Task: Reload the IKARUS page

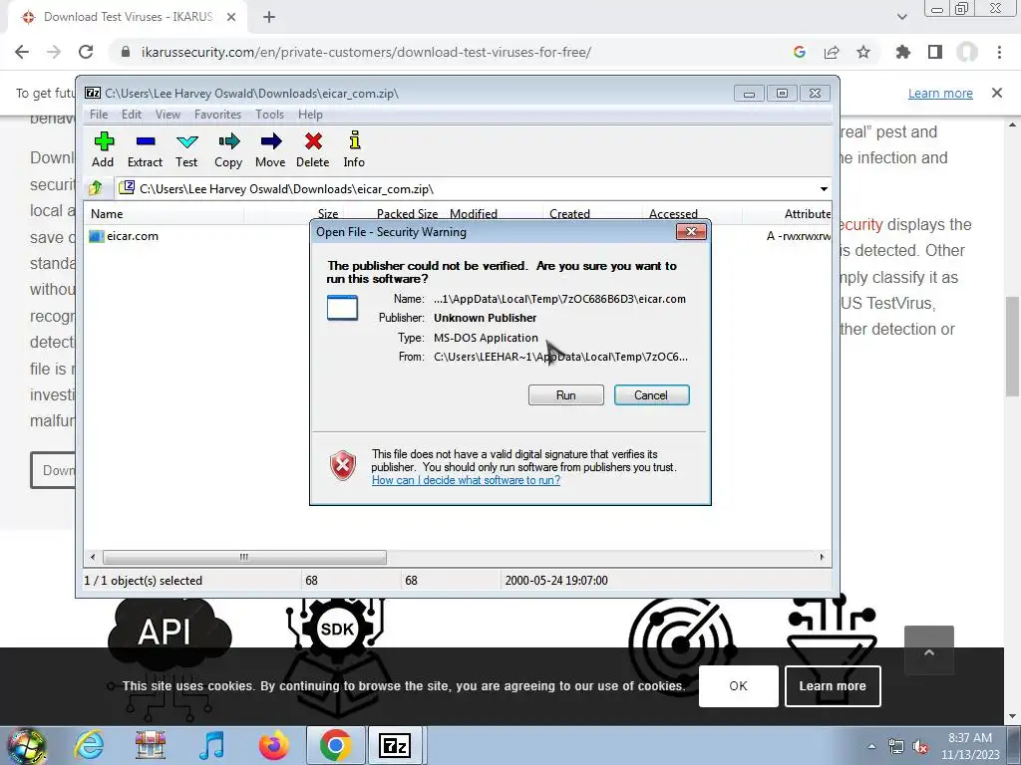Action: (x=86, y=52)
